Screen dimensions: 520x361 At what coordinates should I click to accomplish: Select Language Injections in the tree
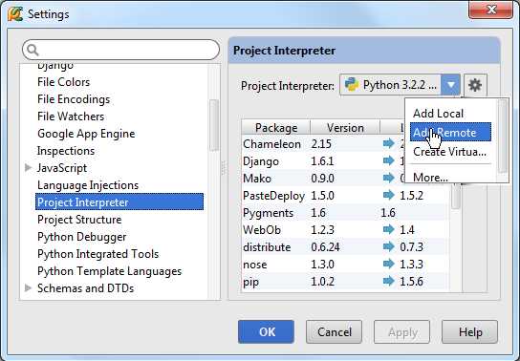[88, 185]
